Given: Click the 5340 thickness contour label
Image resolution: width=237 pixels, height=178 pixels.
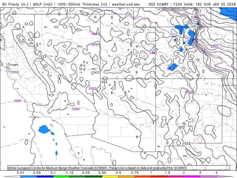Looking at the screenshot, I should pyautogui.click(x=214, y=47).
